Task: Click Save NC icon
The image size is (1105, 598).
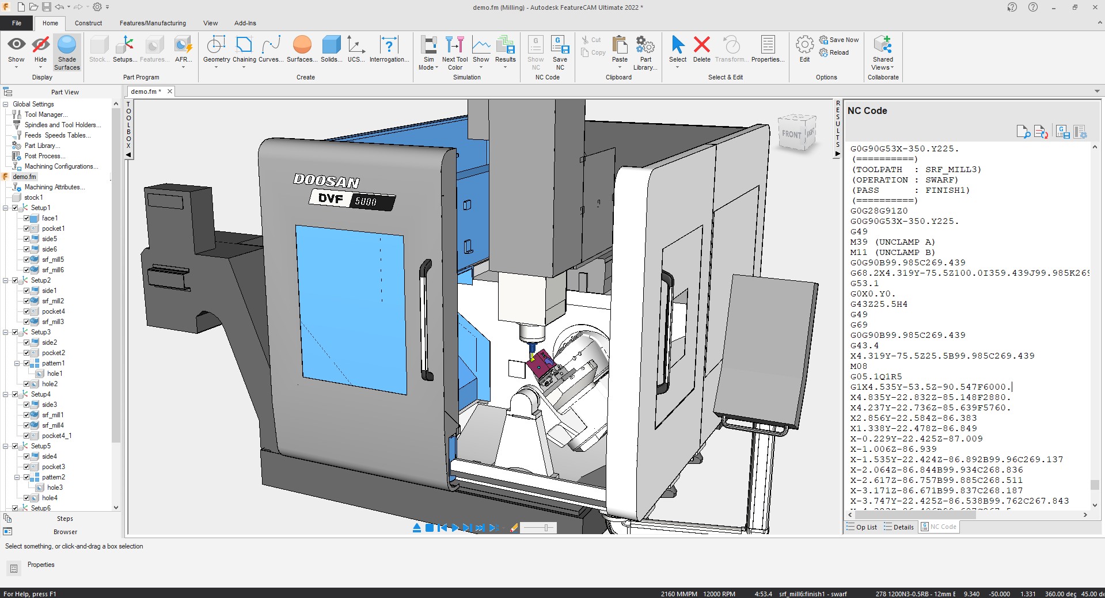Action: pos(560,45)
